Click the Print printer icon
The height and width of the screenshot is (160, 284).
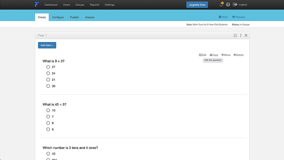click(220, 17)
